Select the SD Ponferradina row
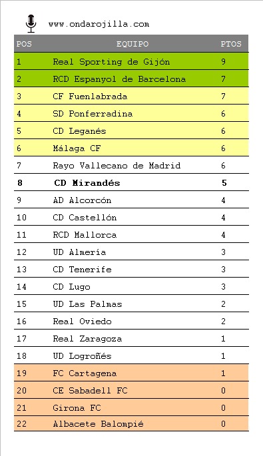The height and width of the screenshot is (456, 263). tap(131, 113)
